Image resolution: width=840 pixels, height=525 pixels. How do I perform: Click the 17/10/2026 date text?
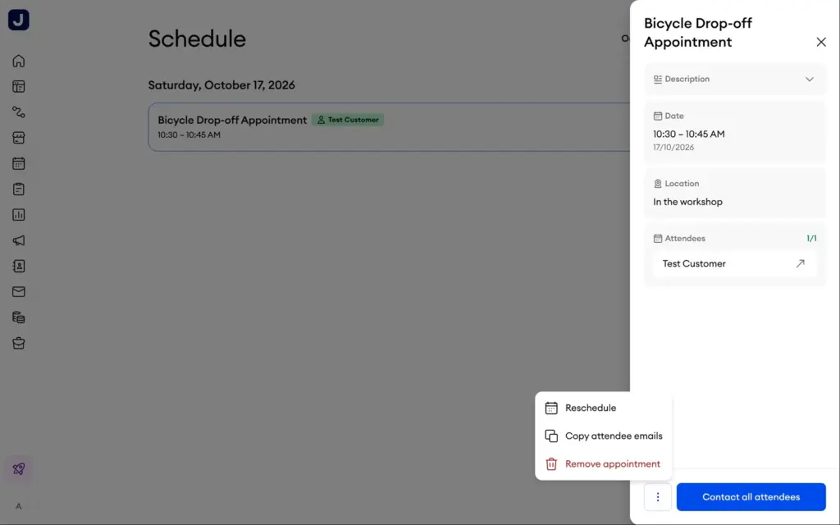673,148
